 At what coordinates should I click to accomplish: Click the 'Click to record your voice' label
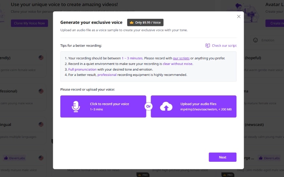pos(109,104)
